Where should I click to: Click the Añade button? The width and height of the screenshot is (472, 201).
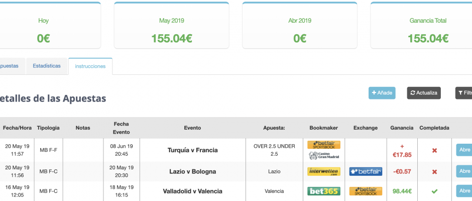tap(382, 93)
